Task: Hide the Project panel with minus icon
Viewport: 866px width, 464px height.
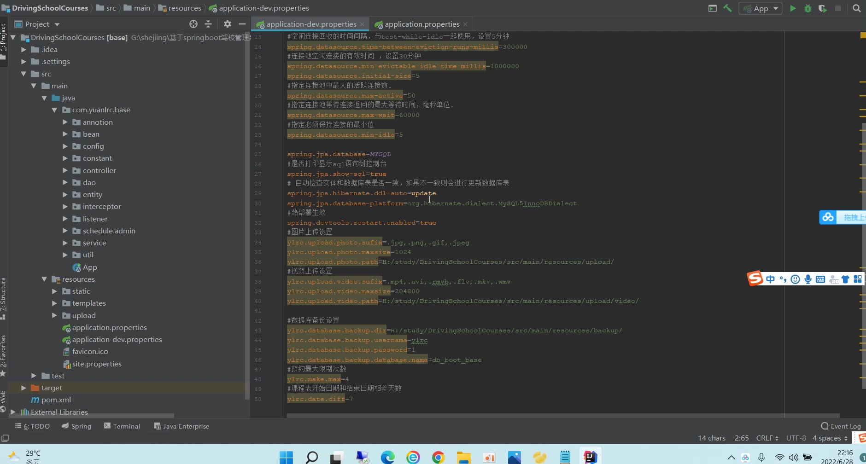Action: [x=242, y=24]
